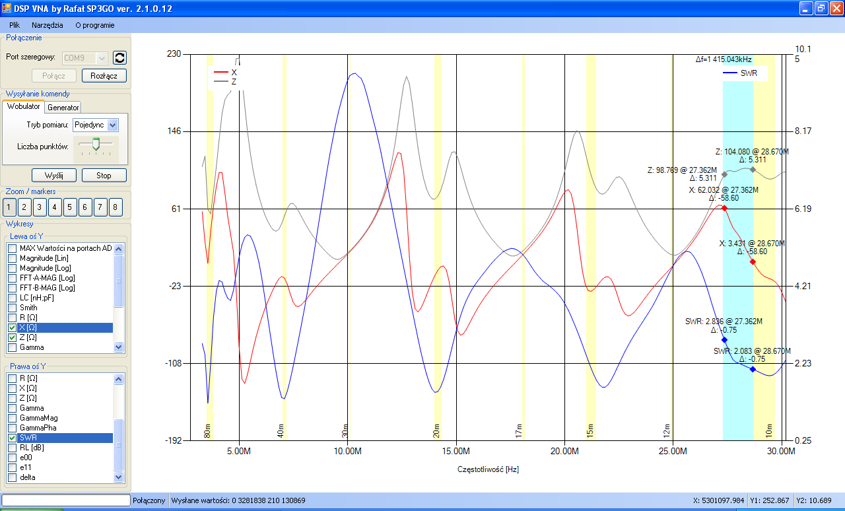845x511 pixels.
Task: Uncheck X [Ω] in left Y axis list
Action: pos(12,327)
